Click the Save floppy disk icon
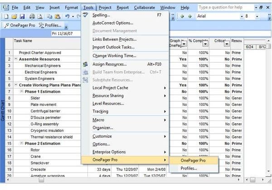Screen dimensions: 272x190 coord(22,16)
